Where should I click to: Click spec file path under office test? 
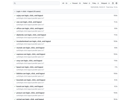30,31
